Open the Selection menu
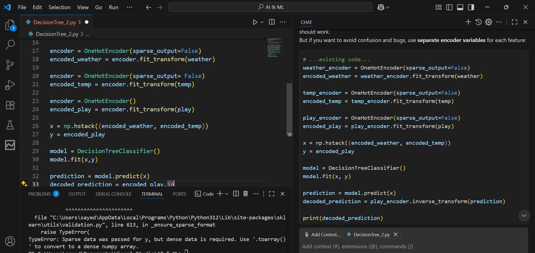This screenshot has height=253, width=535. (59, 8)
